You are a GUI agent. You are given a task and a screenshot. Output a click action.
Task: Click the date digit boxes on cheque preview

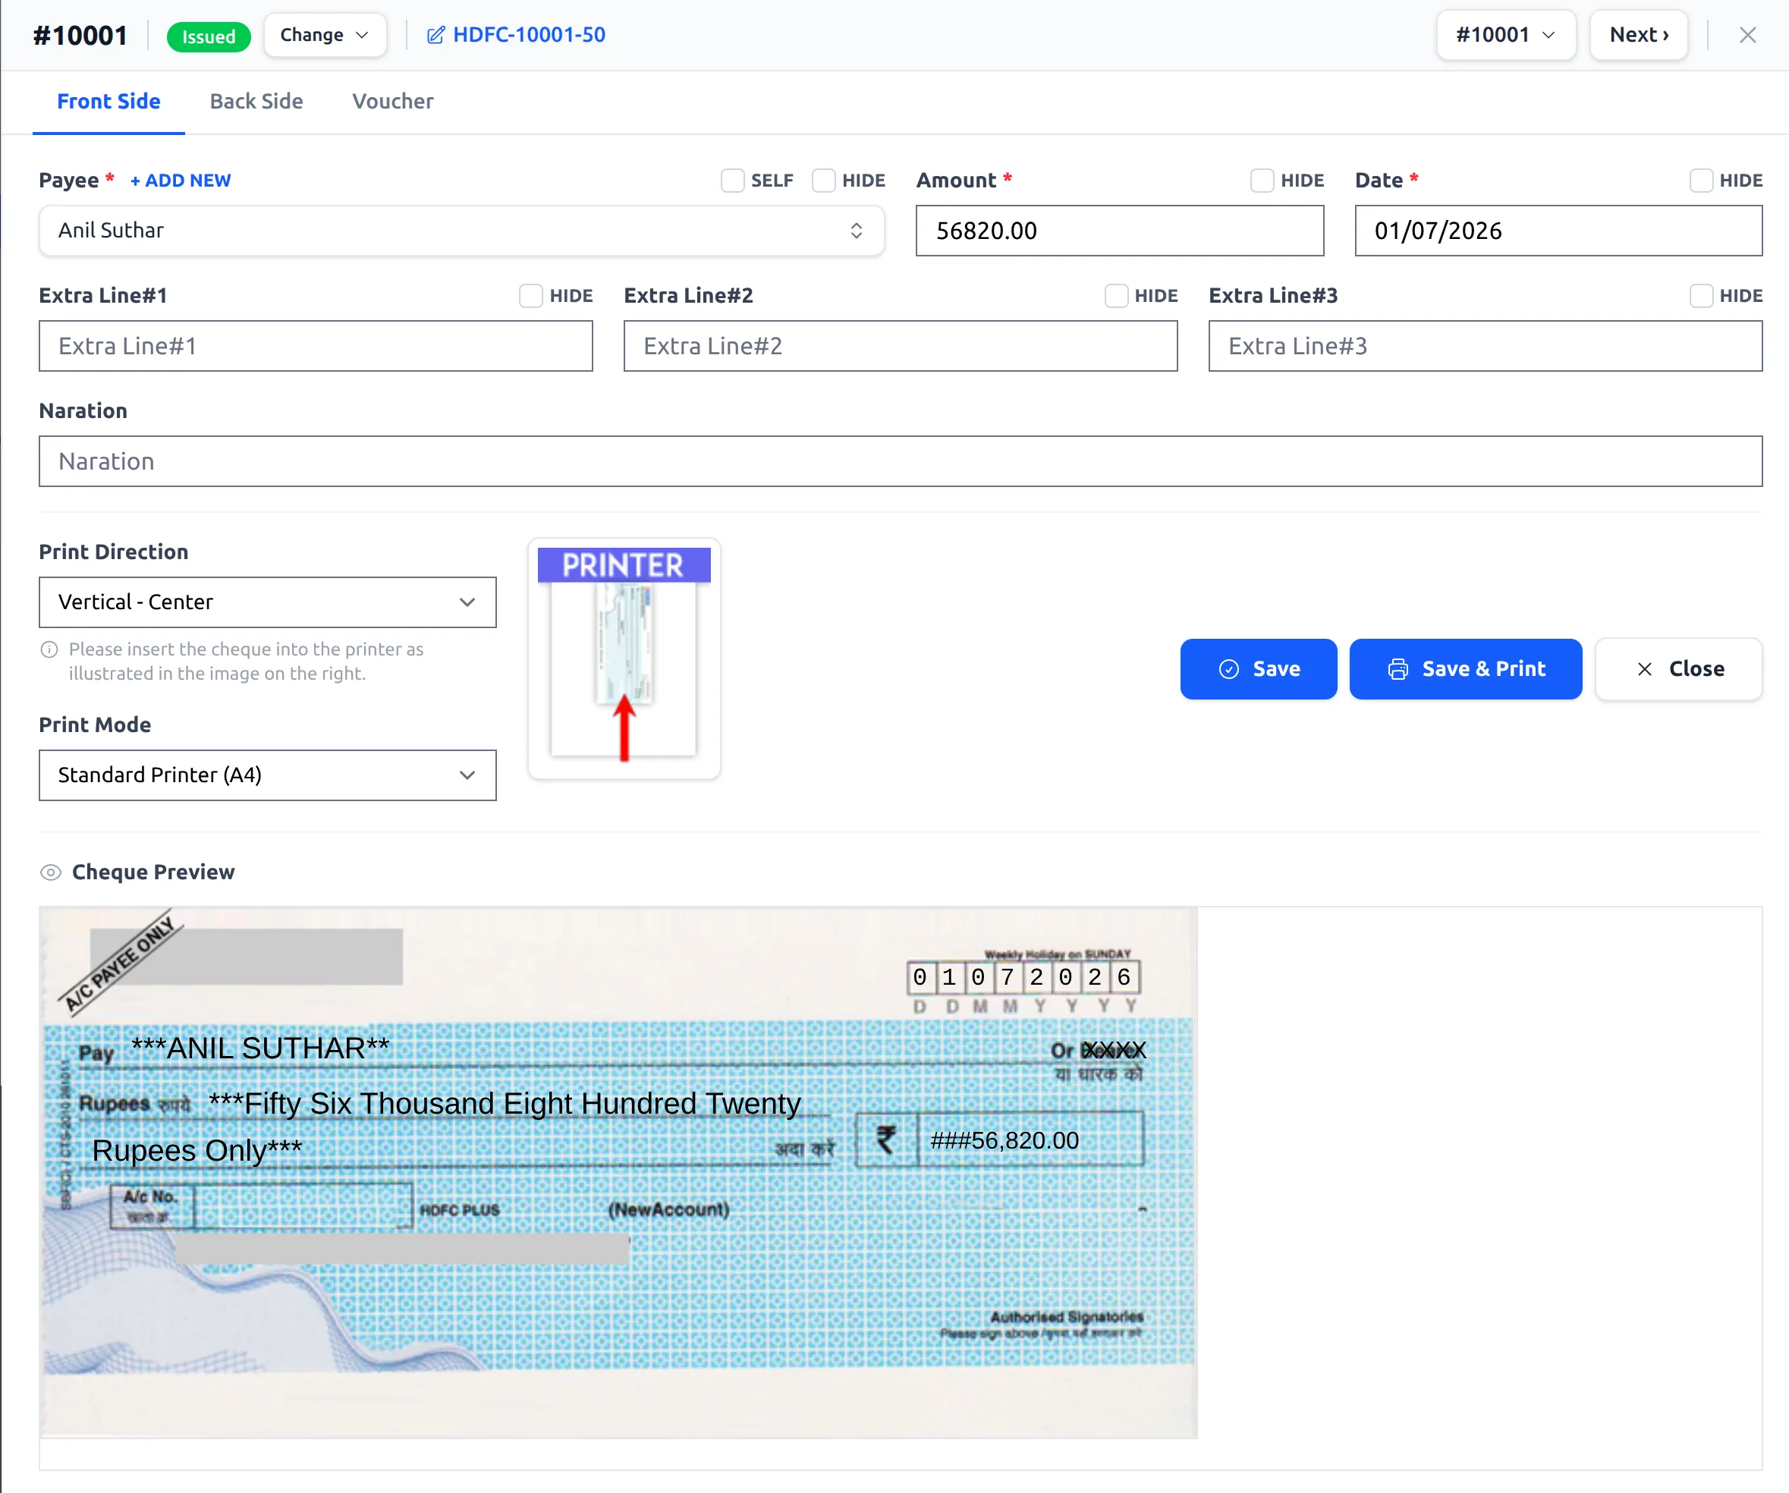(x=1023, y=977)
